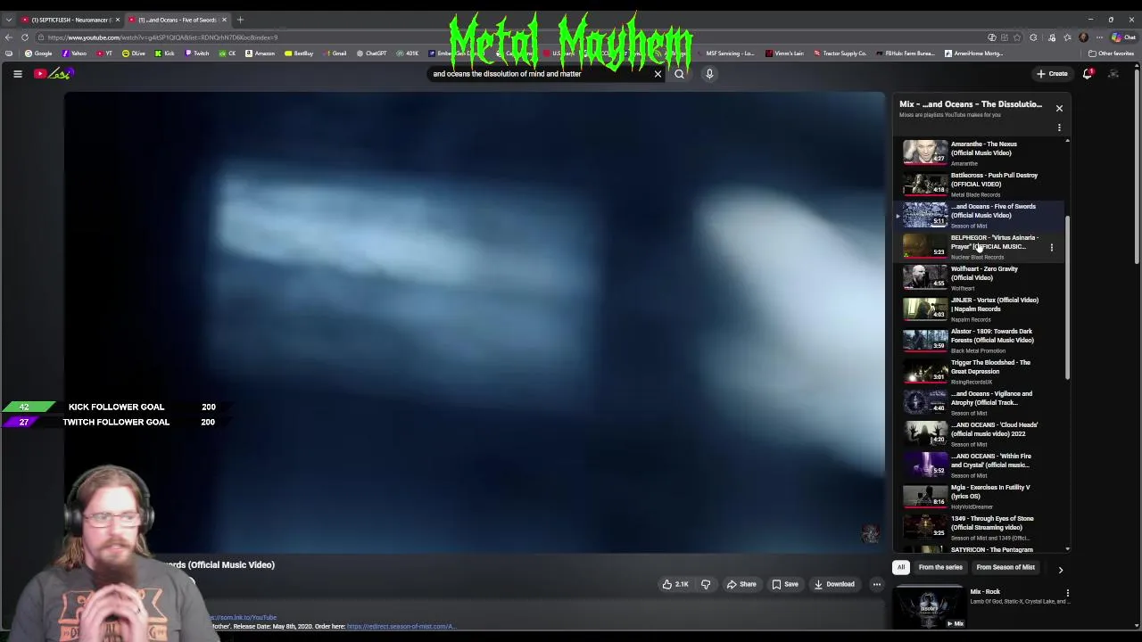Dislike the video with thumbs down
This screenshot has height=642, width=1142.
point(705,584)
